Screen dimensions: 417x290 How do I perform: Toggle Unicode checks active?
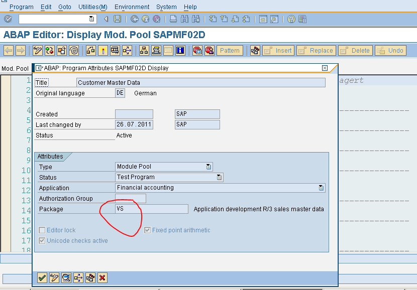point(42,240)
